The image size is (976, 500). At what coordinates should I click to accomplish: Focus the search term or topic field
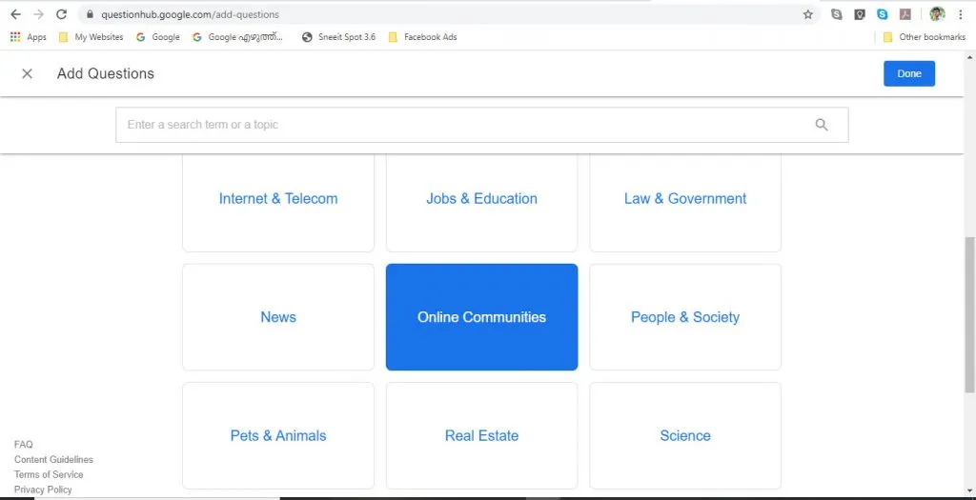(481, 125)
